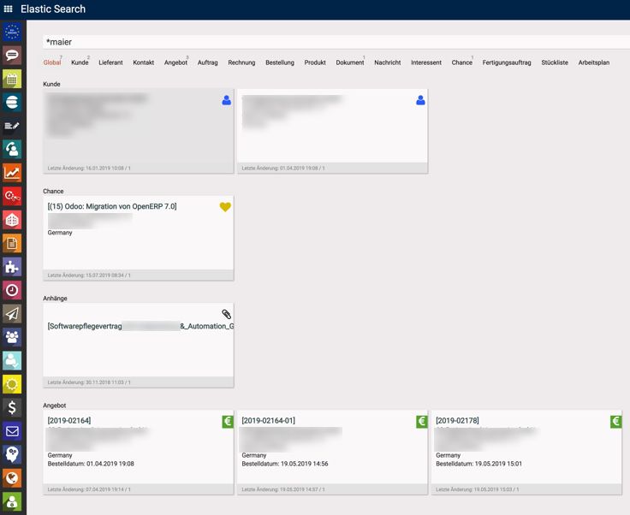
Task: Open quotation 2019-02164-01 card
Action: pyautogui.click(x=269, y=421)
